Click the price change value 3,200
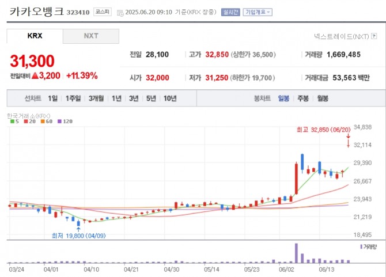 50,75
